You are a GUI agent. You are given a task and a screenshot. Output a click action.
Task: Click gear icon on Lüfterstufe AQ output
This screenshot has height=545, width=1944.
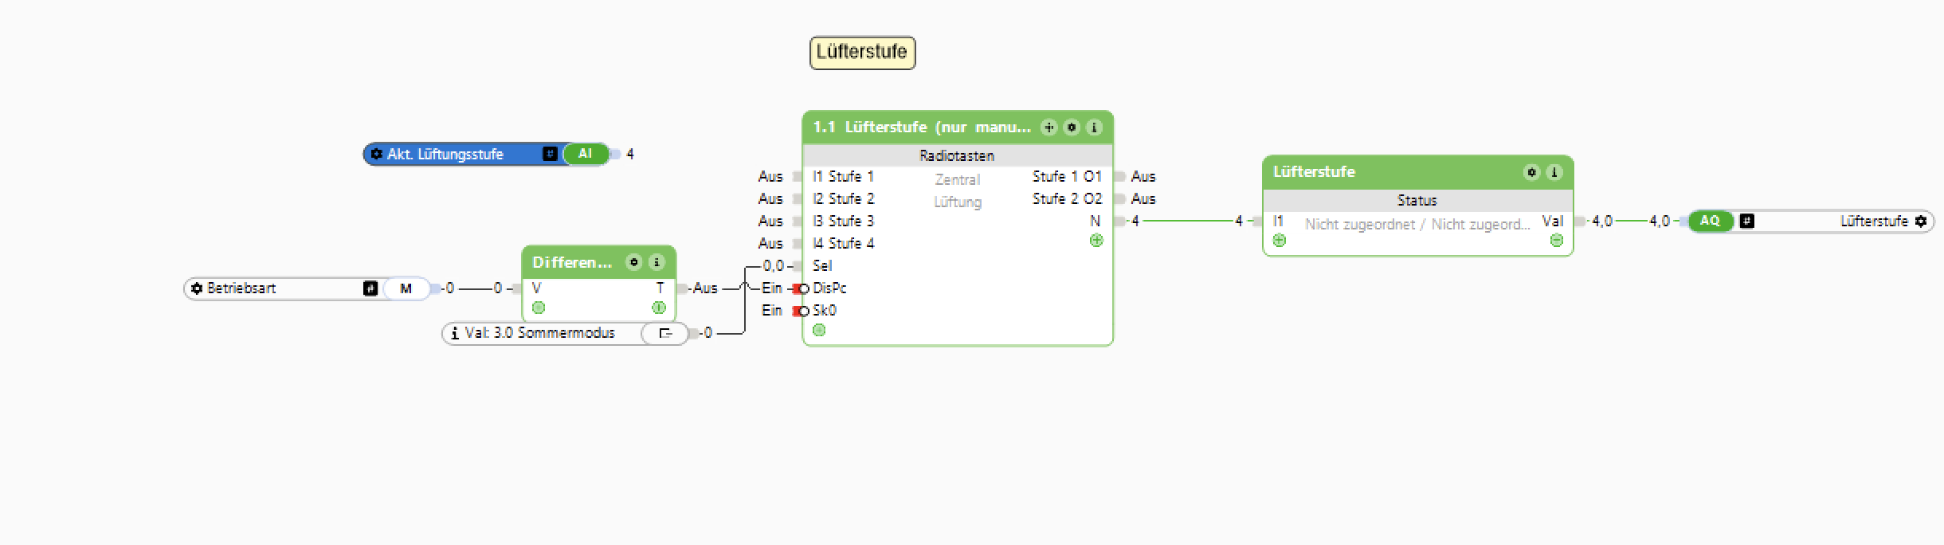click(1921, 222)
